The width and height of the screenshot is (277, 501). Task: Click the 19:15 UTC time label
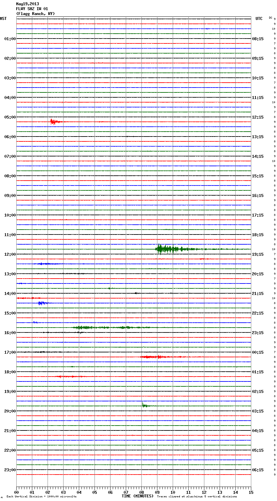click(258, 254)
